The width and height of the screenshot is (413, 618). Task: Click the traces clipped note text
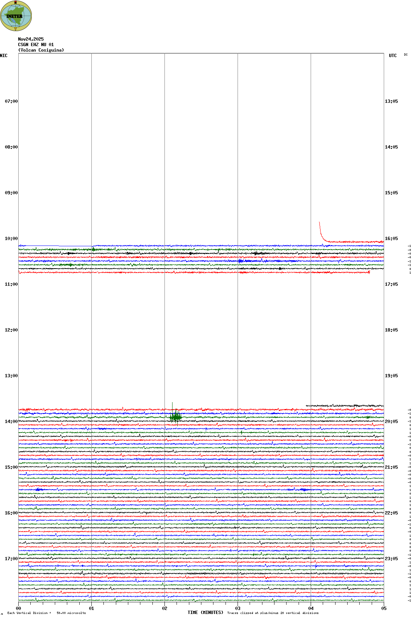coord(273,613)
